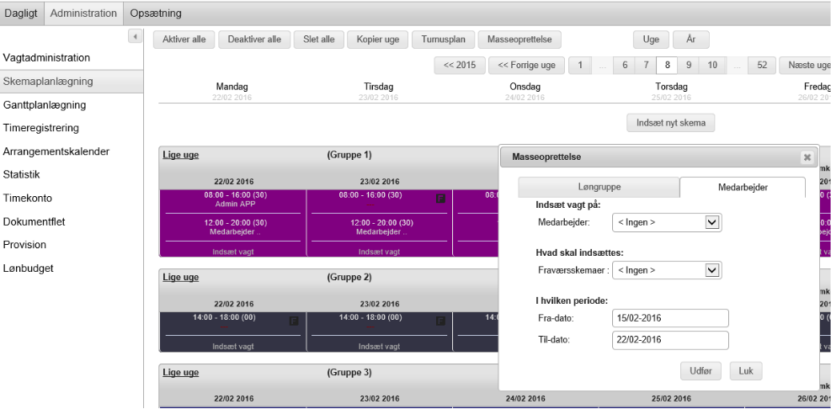831x409 pixels.
Task: Click F icon on Gruppe 2 Tuesday shift
Action: tap(440, 321)
